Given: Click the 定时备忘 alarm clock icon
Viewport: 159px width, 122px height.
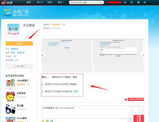Looking at the screenshot, I should pos(10,97).
